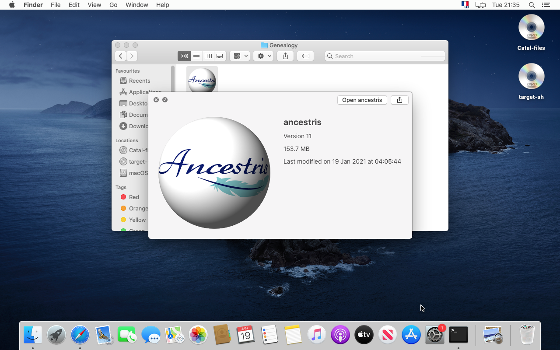Open the View menu
The height and width of the screenshot is (350, 560).
tap(94, 5)
